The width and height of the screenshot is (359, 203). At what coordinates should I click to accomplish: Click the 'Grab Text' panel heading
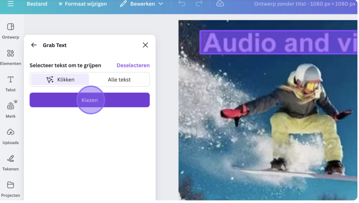[x=55, y=45]
